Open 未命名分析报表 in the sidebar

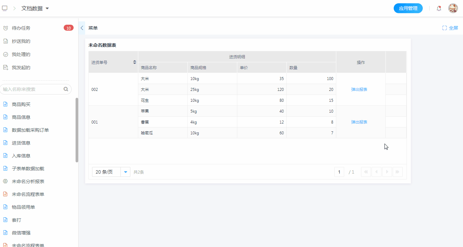click(28, 181)
